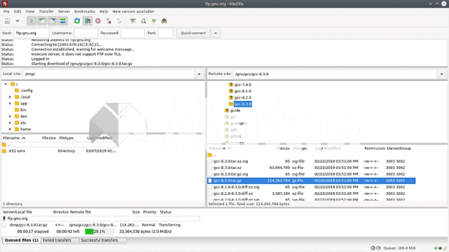Refresh file and folder lists
449x252 pixels.
click(77, 21)
